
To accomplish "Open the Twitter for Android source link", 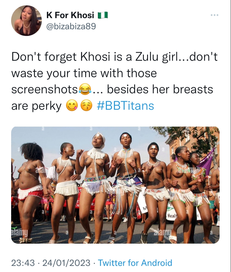I will click(135, 263).
